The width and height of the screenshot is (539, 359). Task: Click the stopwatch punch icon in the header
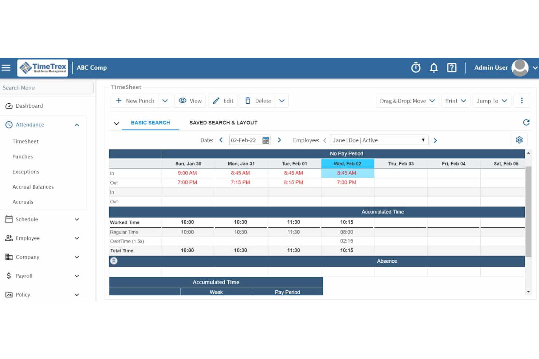pyautogui.click(x=416, y=67)
